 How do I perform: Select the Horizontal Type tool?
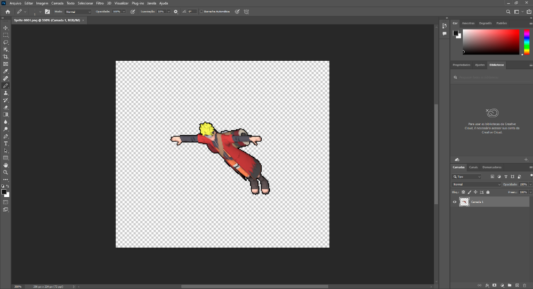[6, 143]
